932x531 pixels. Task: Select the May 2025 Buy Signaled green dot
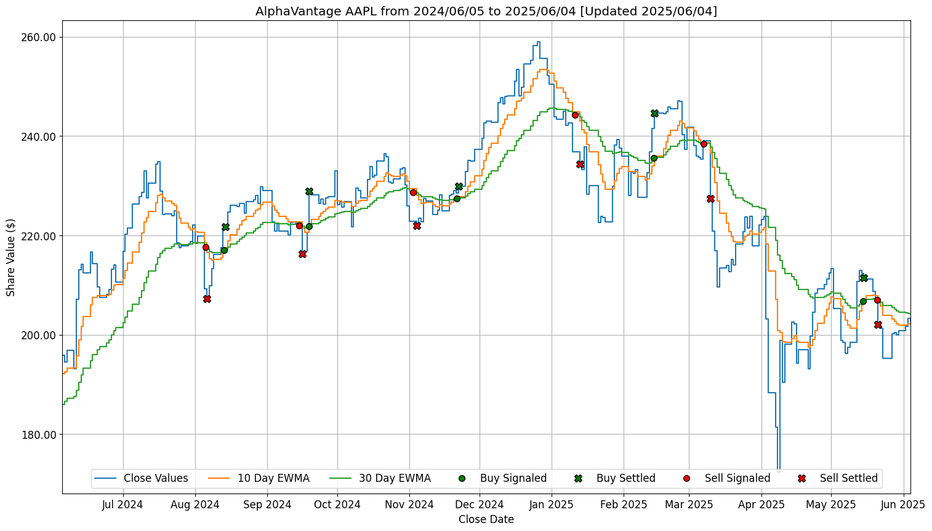pyautogui.click(x=863, y=301)
